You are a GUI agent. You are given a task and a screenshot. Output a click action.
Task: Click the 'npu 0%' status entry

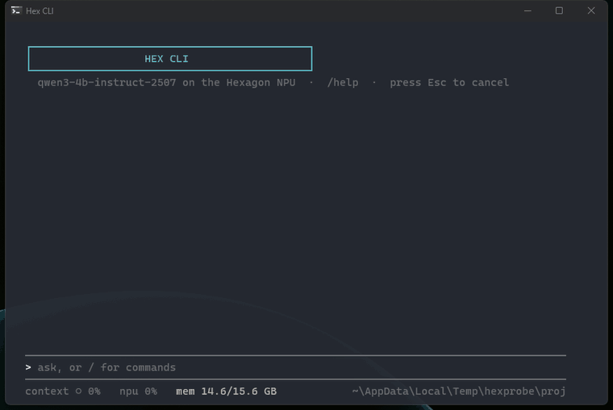tap(138, 391)
